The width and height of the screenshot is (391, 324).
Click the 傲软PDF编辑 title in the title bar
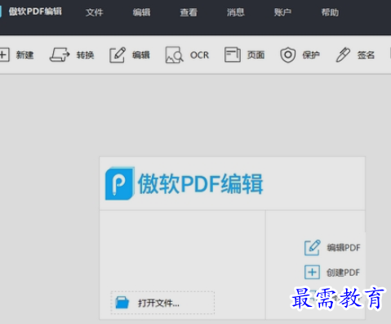tap(35, 11)
